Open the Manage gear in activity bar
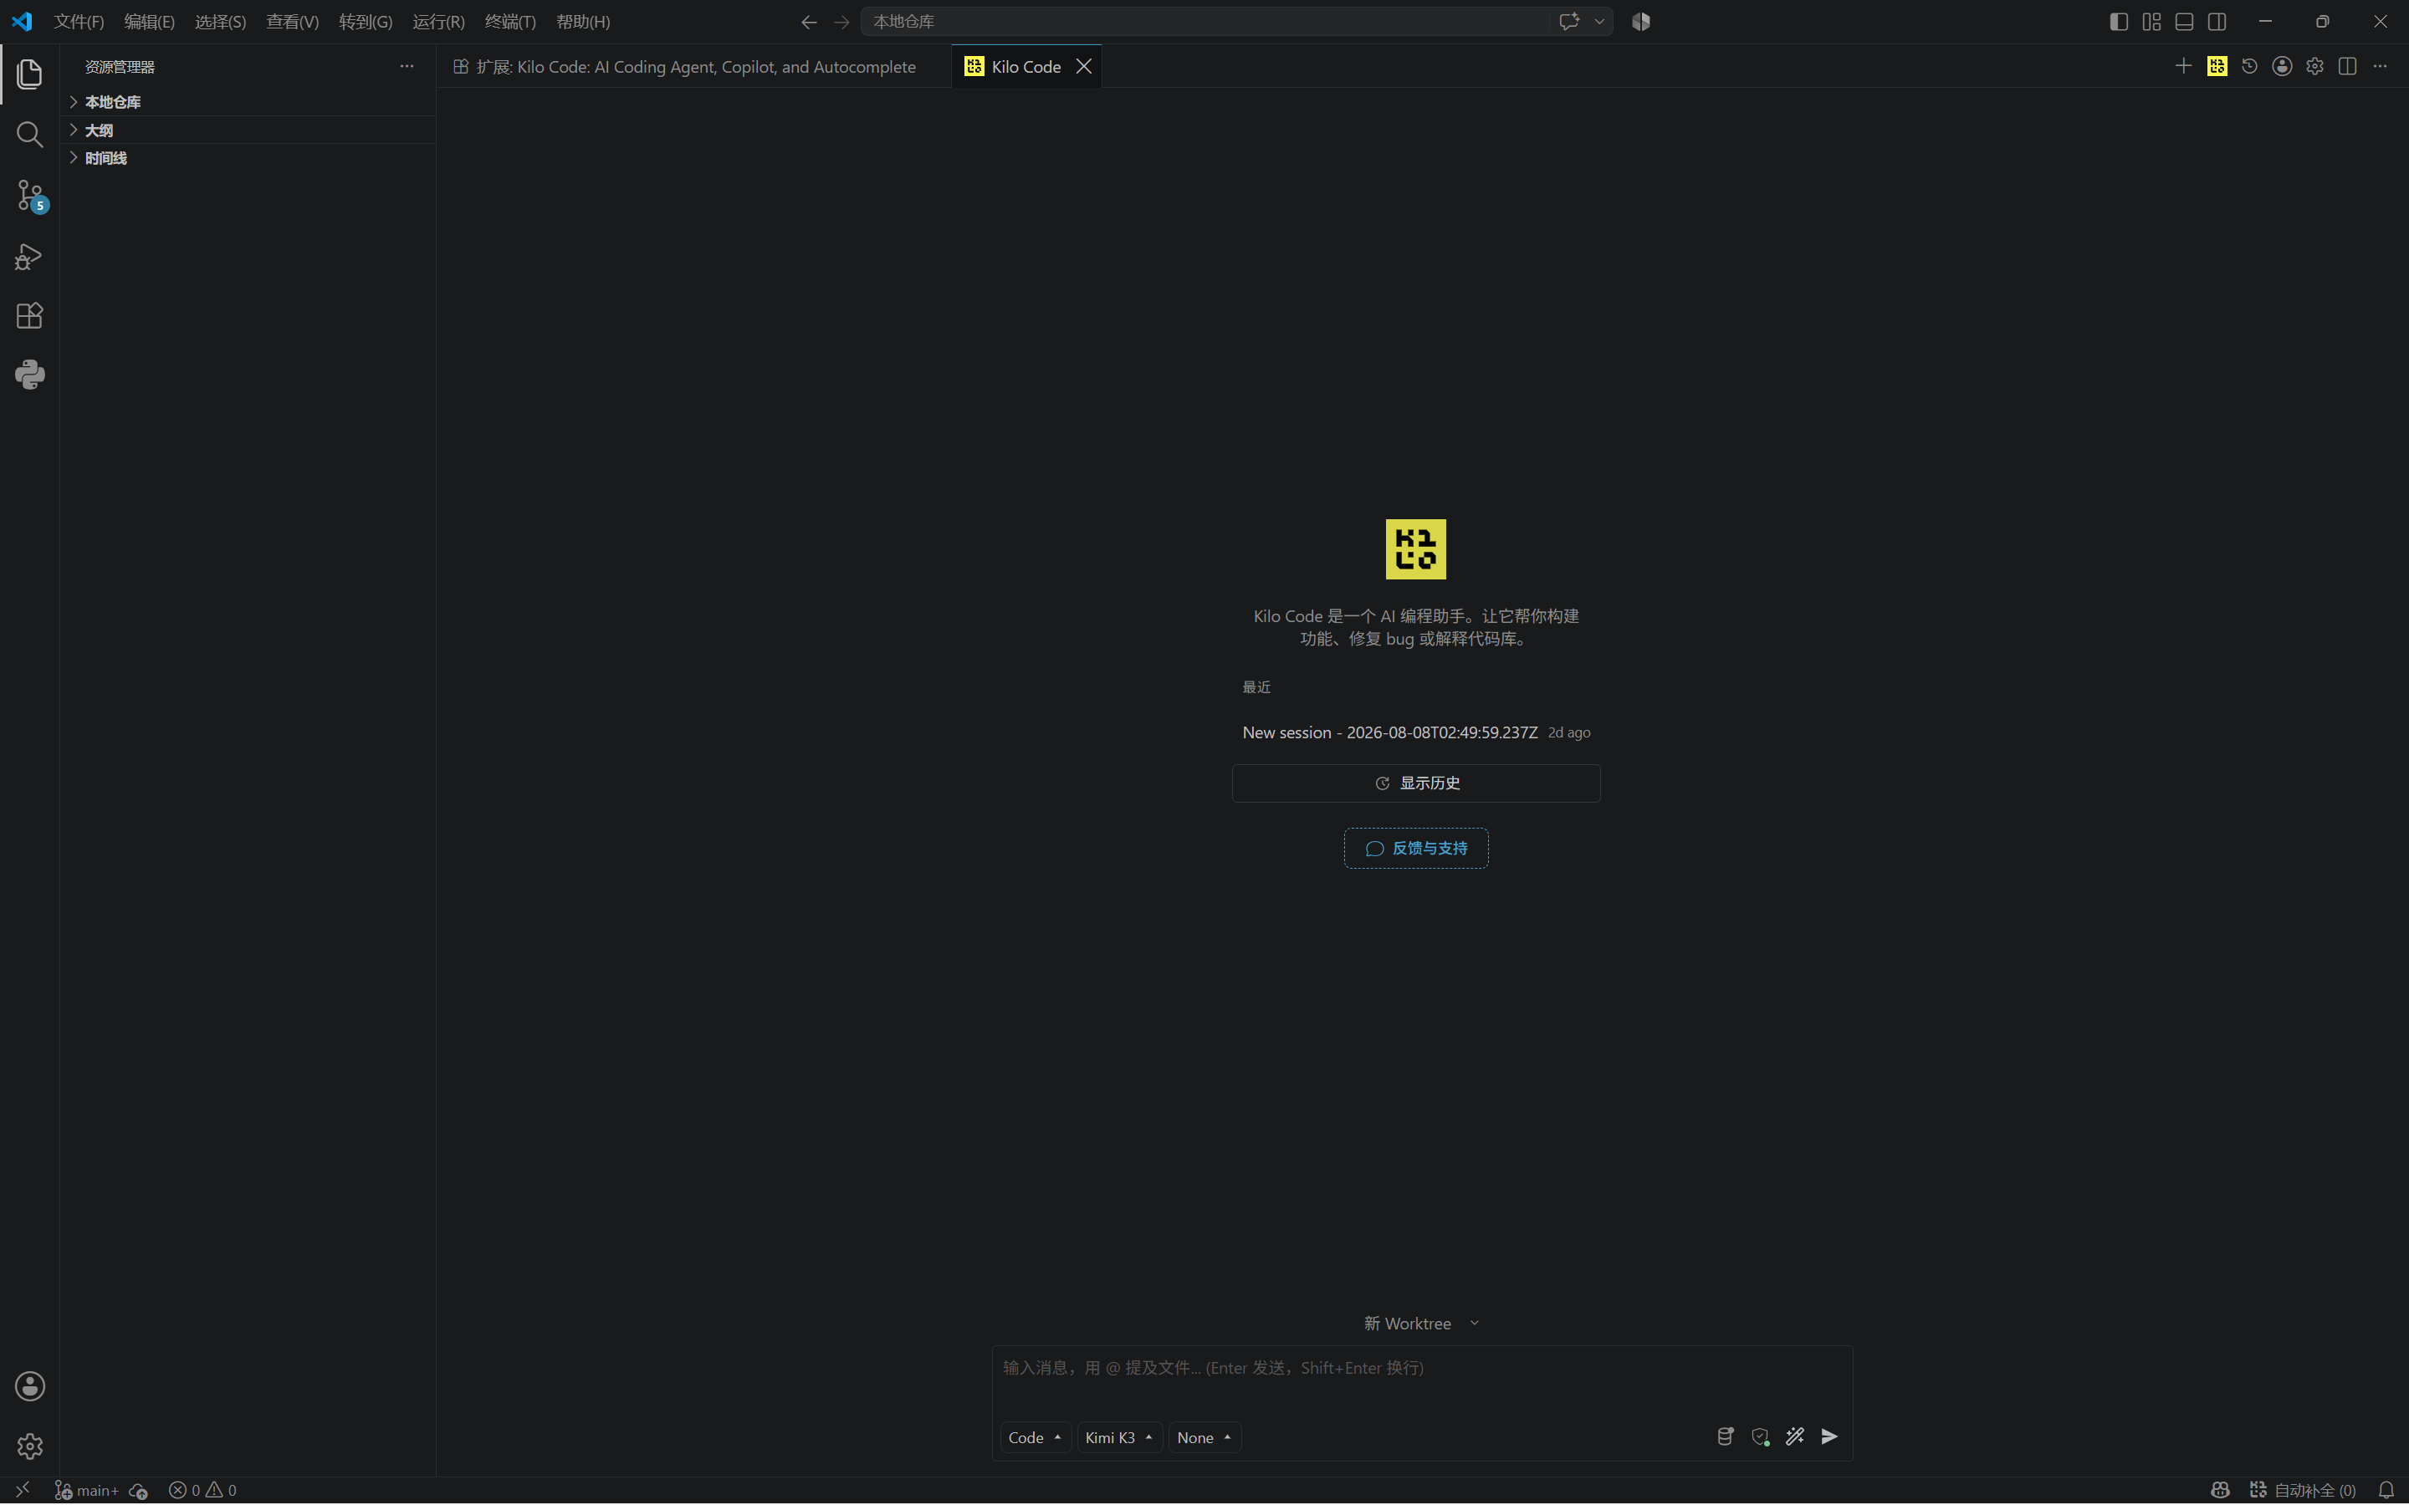Image resolution: width=2409 pixels, height=1505 pixels. click(x=30, y=1446)
